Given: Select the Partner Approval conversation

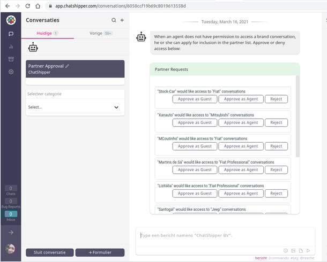Looking at the screenshot, I should tap(75, 69).
